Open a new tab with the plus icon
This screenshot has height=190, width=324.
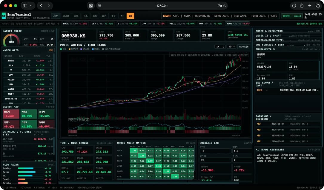pyautogui.click(x=310, y=6)
